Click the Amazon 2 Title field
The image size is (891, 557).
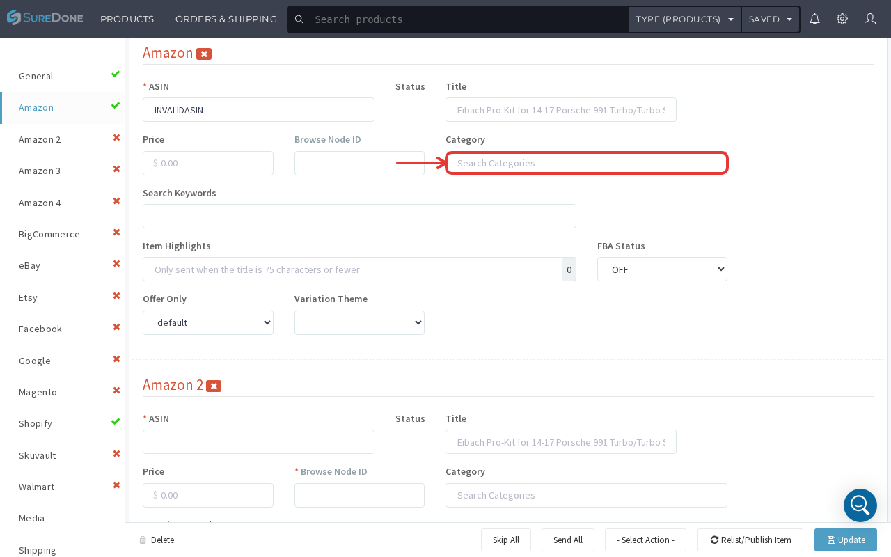(x=561, y=442)
